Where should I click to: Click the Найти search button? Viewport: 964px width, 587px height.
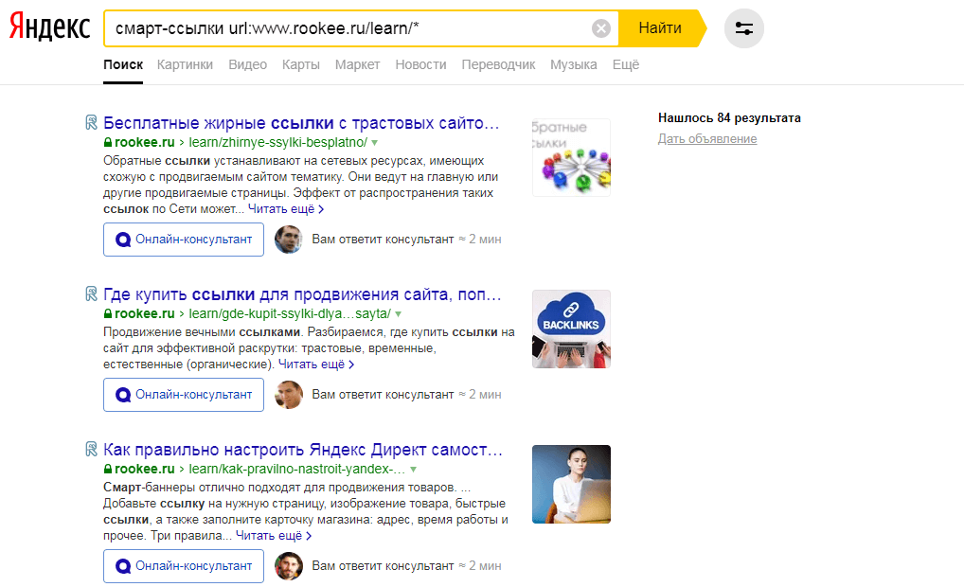660,28
